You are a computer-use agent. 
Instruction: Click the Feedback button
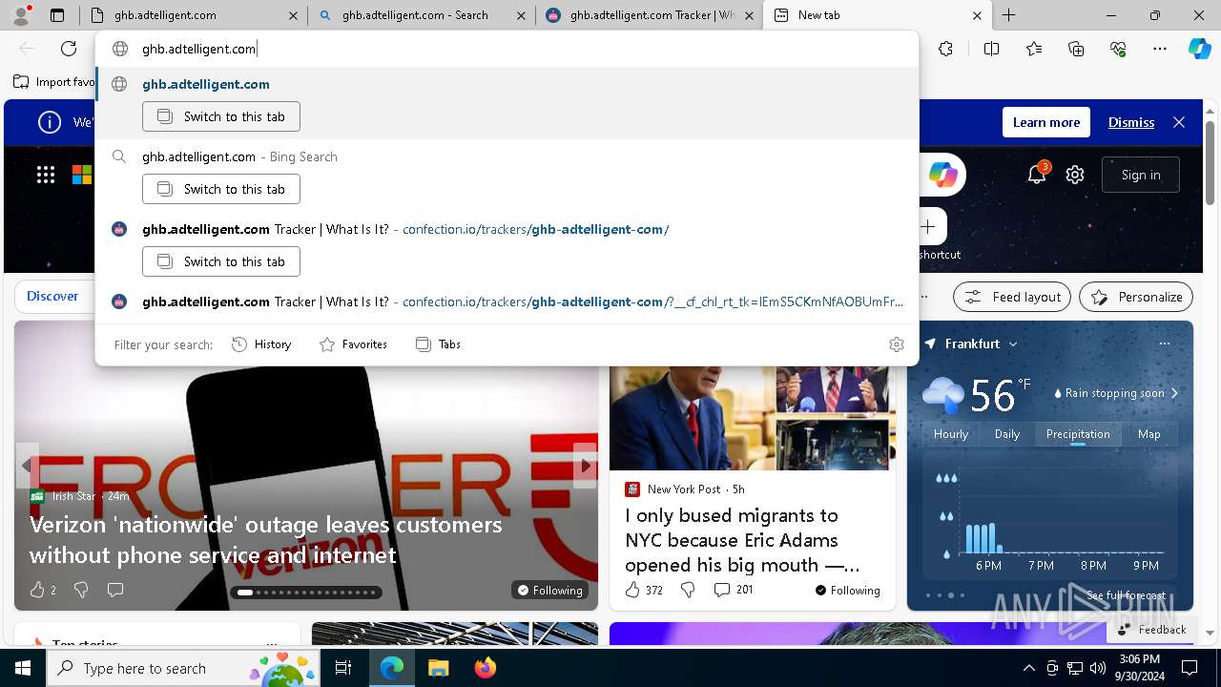[1150, 630]
